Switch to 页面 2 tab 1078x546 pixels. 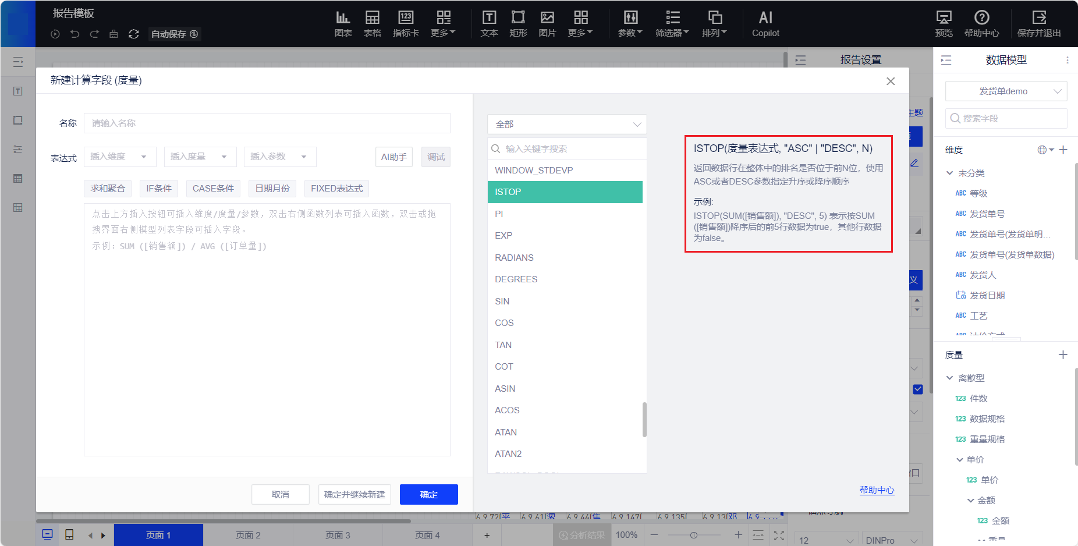(248, 535)
